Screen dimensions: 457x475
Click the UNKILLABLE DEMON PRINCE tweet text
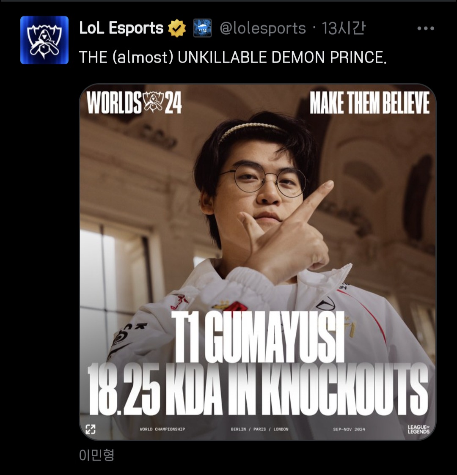[x=233, y=57]
